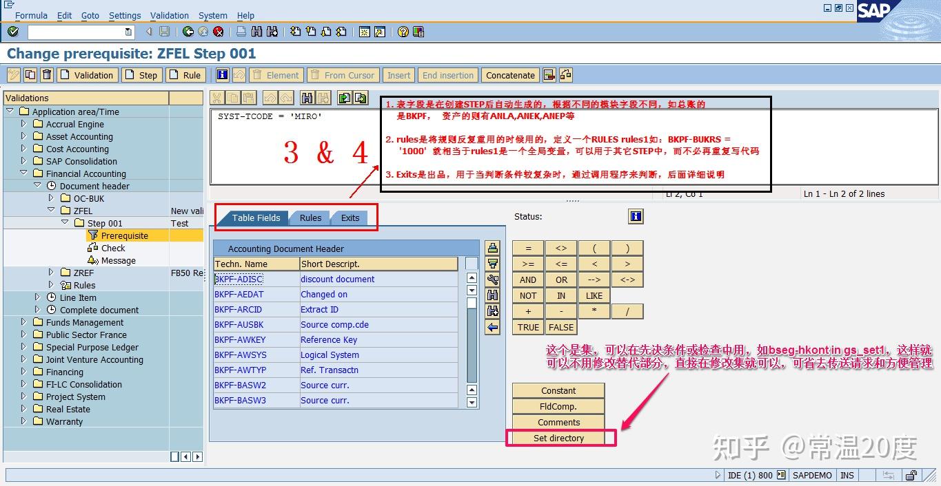
Task: Switch to the Rules tab
Action: (x=310, y=218)
